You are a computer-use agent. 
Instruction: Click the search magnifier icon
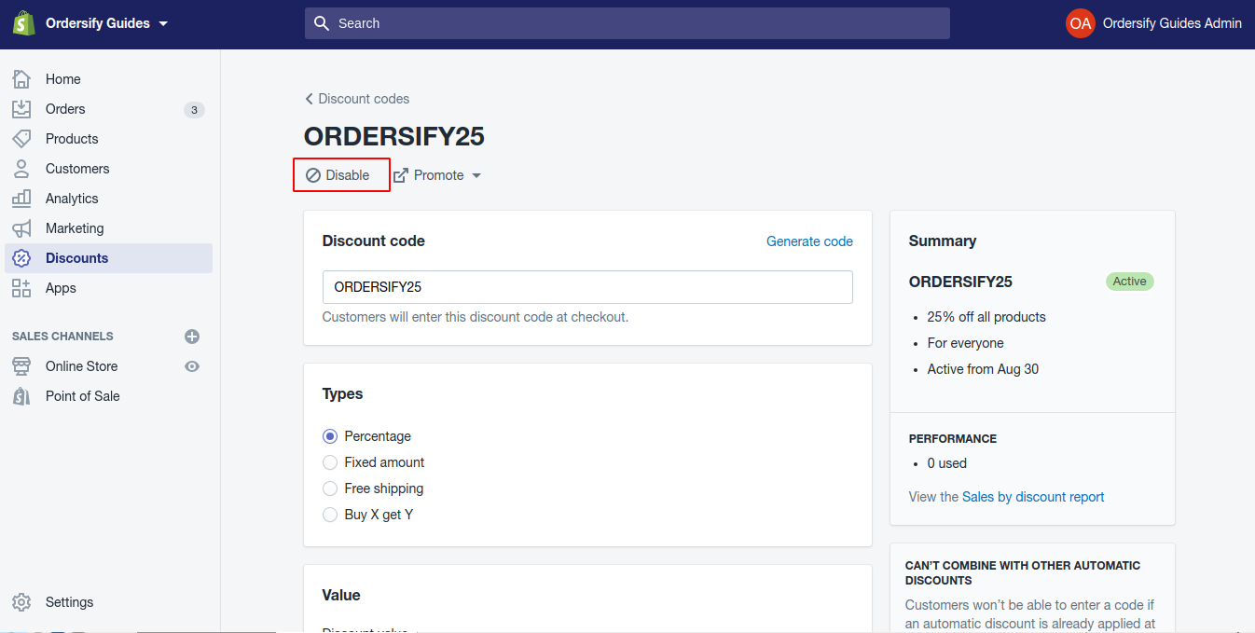[322, 23]
